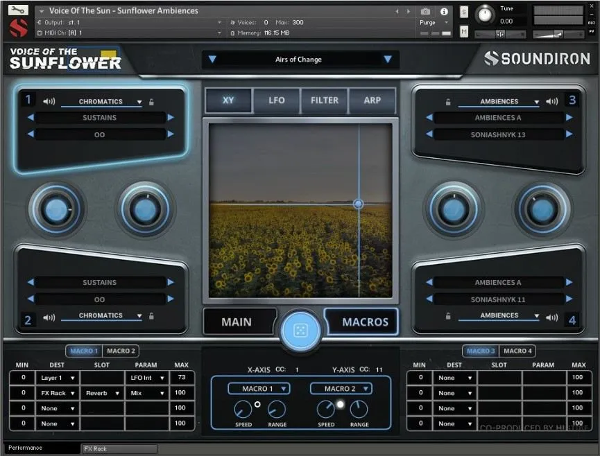
Task: Open layer 2 CHROMATICS dropdown
Action: tap(102, 316)
